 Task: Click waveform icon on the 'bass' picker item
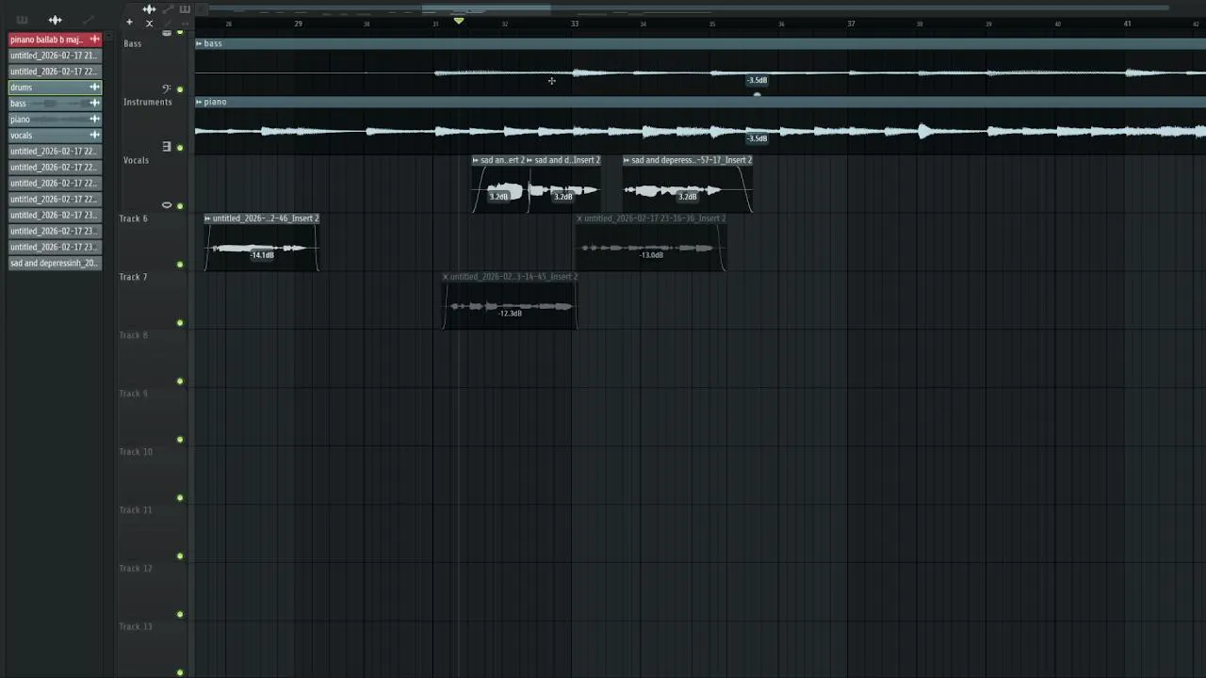[94, 104]
